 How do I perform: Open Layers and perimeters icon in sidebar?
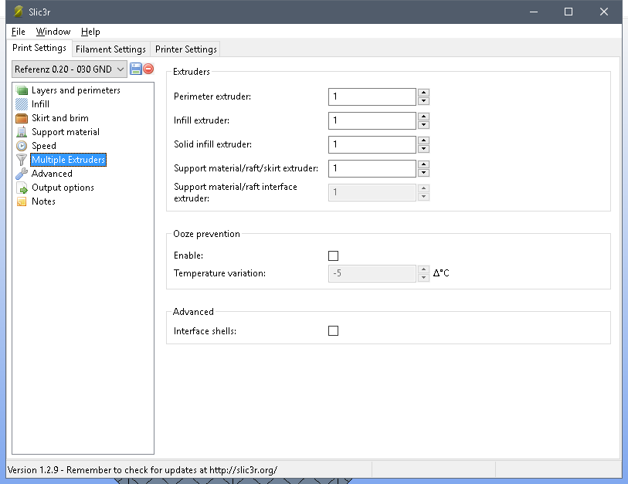coord(22,90)
